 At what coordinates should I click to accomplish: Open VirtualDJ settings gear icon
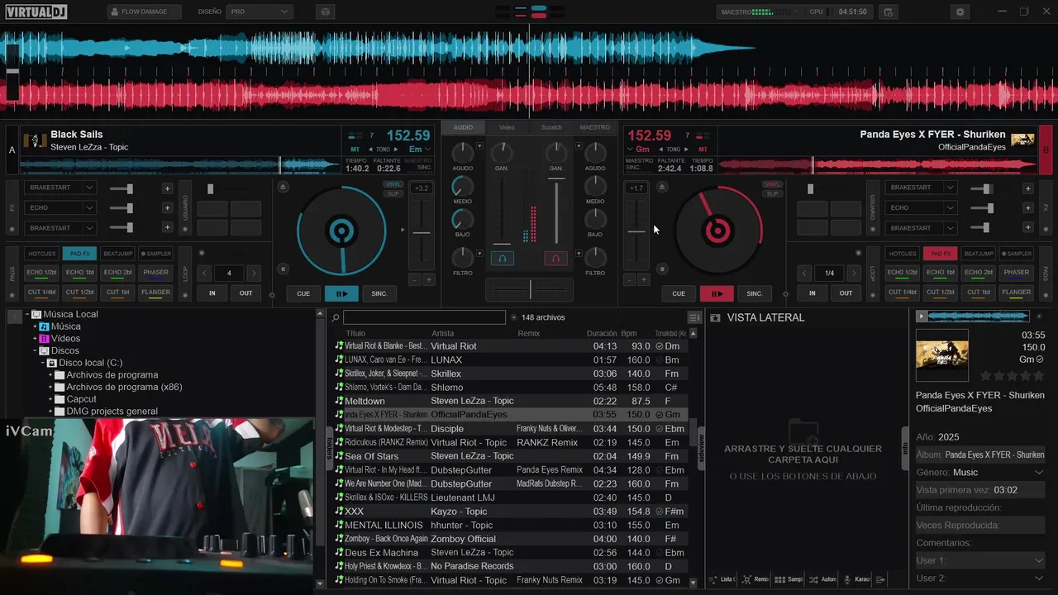click(960, 12)
